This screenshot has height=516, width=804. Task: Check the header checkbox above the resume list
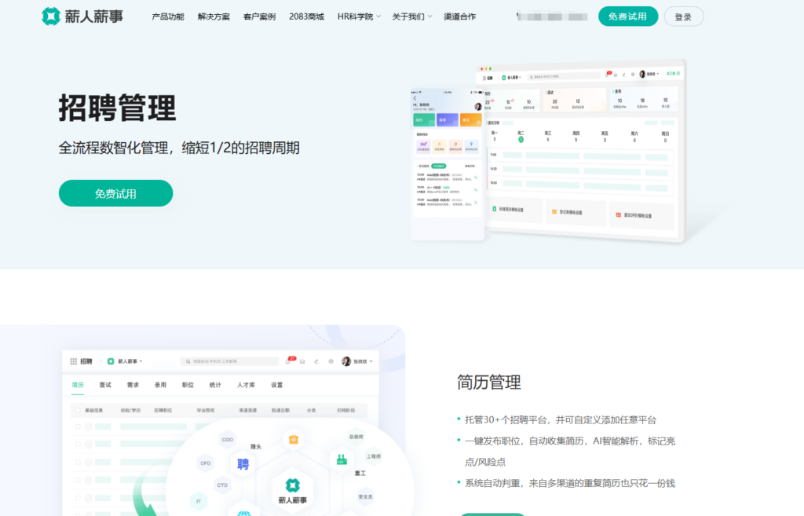79,410
